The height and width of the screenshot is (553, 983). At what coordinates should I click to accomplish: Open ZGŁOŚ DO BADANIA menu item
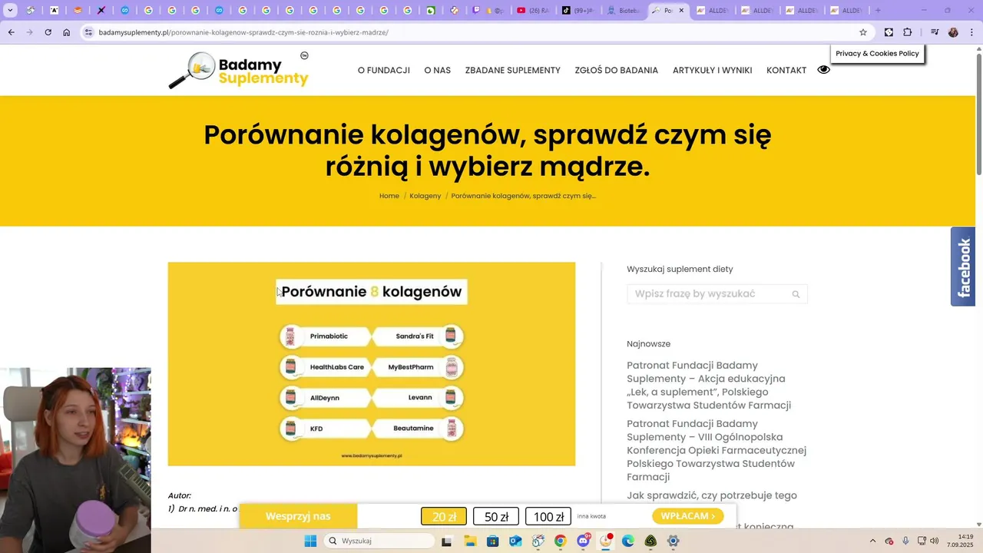[617, 70]
